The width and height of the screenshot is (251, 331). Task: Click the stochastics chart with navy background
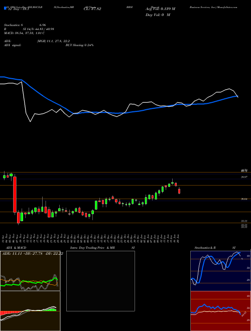pos(220,271)
